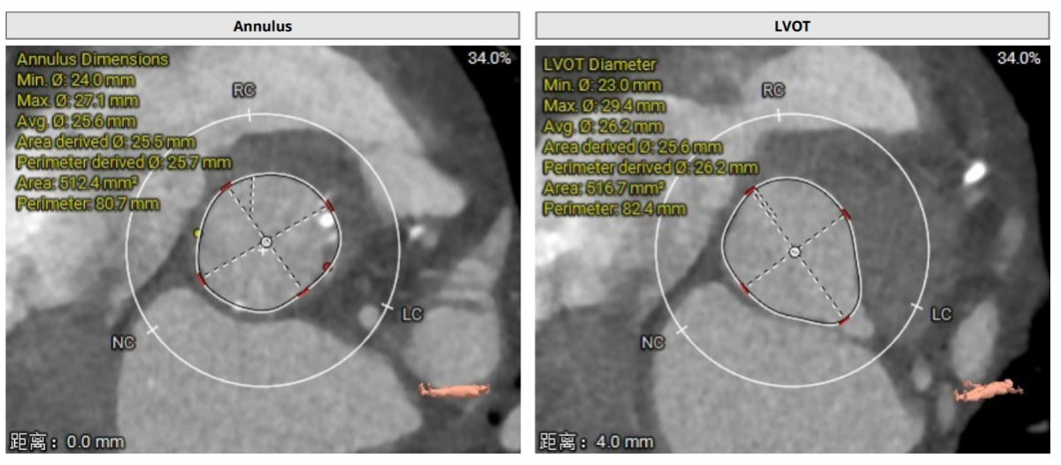Click the LVOT Diameter heading
The image size is (1061, 465).
click(x=601, y=65)
